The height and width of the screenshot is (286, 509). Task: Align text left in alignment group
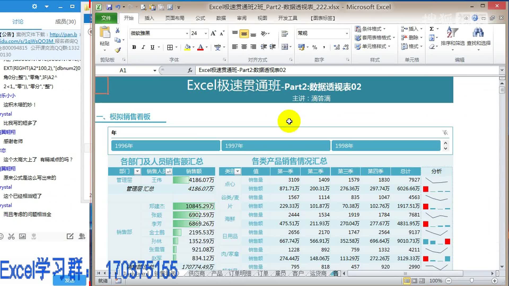click(x=235, y=47)
